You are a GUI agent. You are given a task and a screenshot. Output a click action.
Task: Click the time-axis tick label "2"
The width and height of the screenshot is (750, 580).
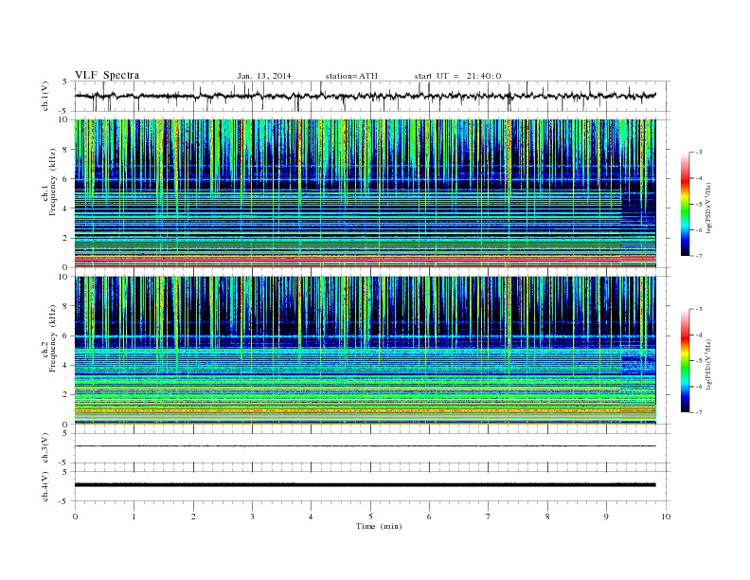tap(193, 517)
